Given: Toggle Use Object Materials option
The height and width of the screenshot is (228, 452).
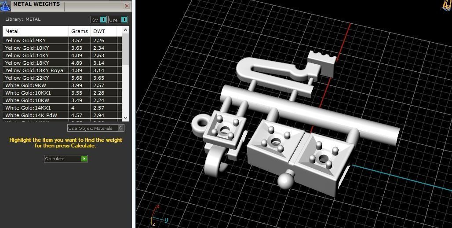Looking at the screenshot, I should pos(96,128).
